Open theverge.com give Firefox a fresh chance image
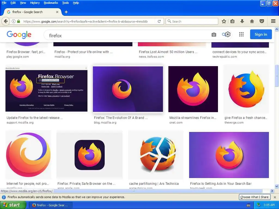 point(246,89)
